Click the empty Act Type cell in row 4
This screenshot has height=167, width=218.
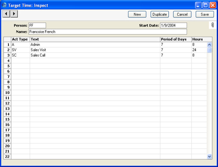[21, 61]
